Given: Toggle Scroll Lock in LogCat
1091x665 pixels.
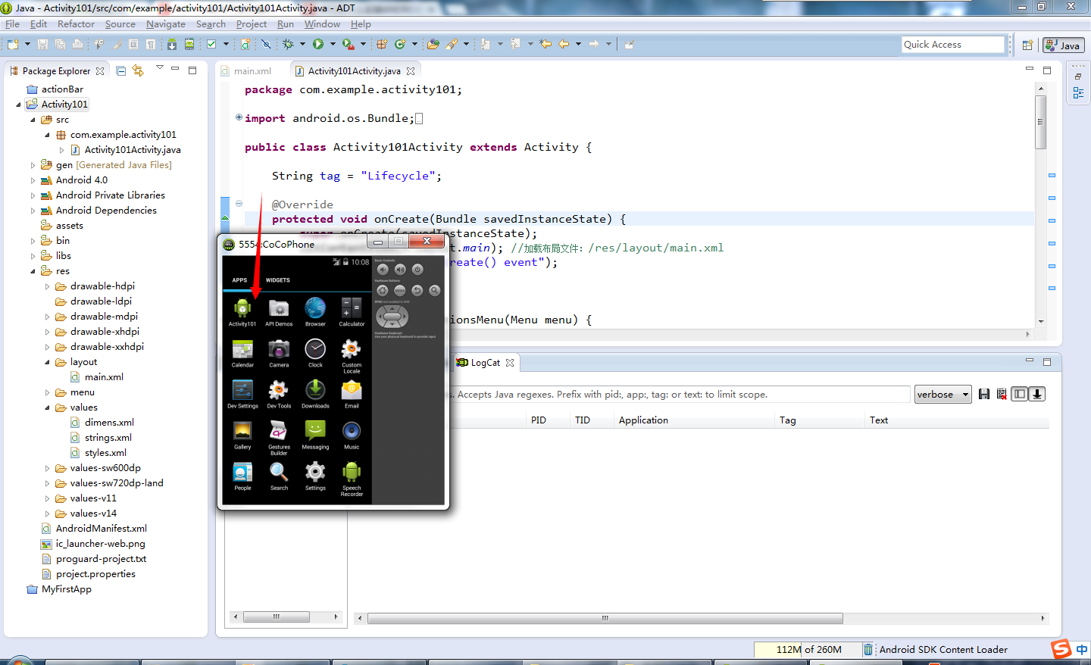Looking at the screenshot, I should (1037, 394).
